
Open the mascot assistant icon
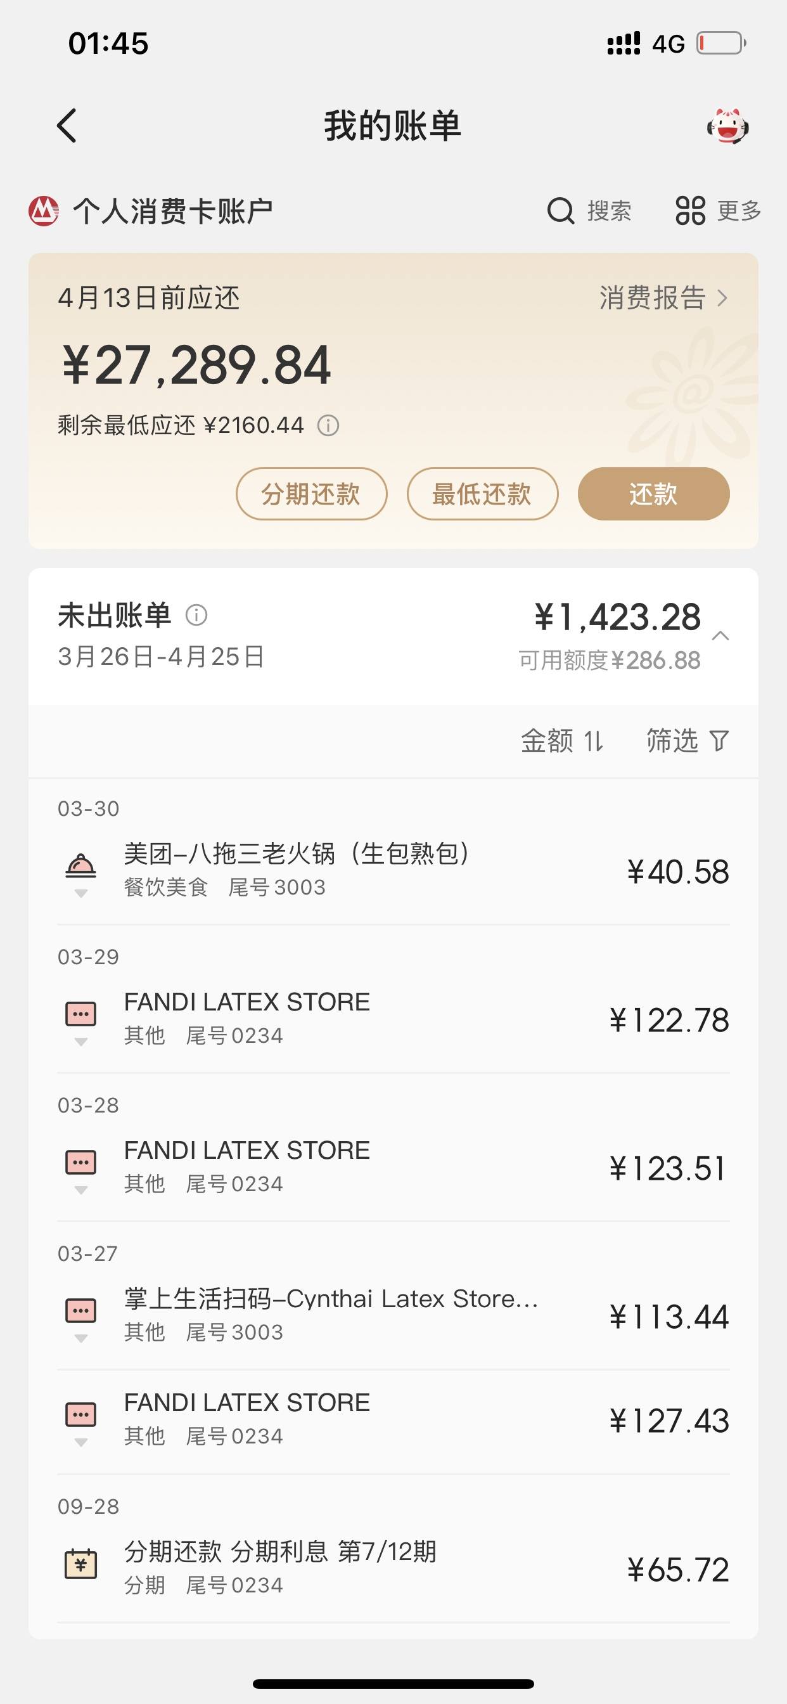tap(727, 126)
